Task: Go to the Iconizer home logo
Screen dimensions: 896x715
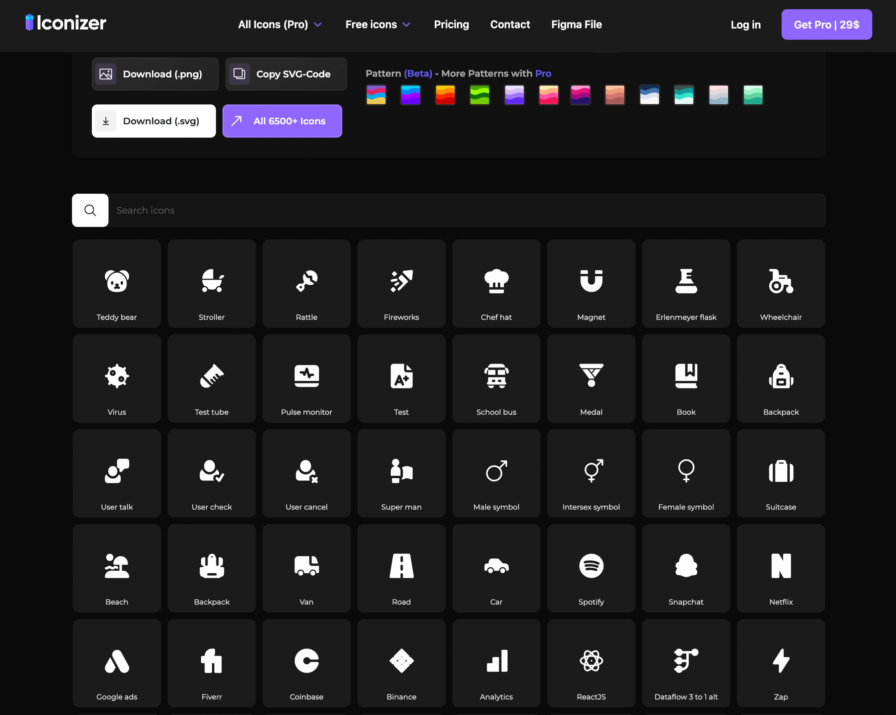Action: 66,23
